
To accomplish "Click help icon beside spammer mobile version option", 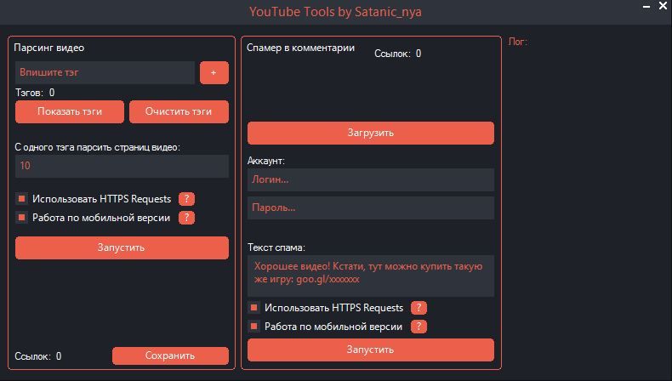I will [419, 327].
